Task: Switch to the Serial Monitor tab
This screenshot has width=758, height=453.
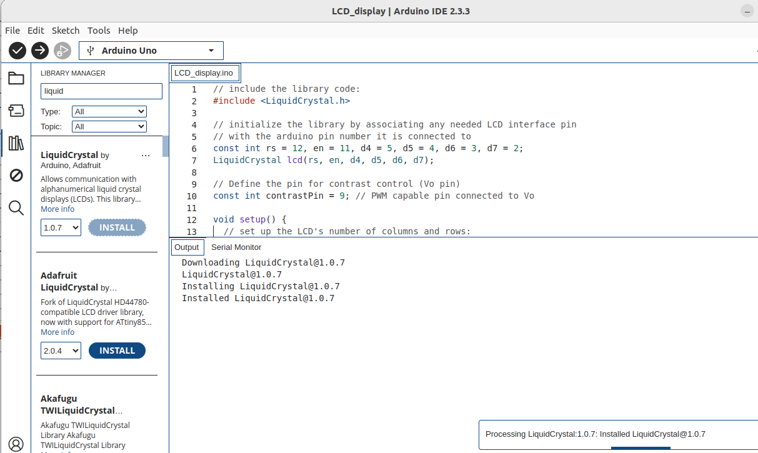Action: tap(236, 247)
